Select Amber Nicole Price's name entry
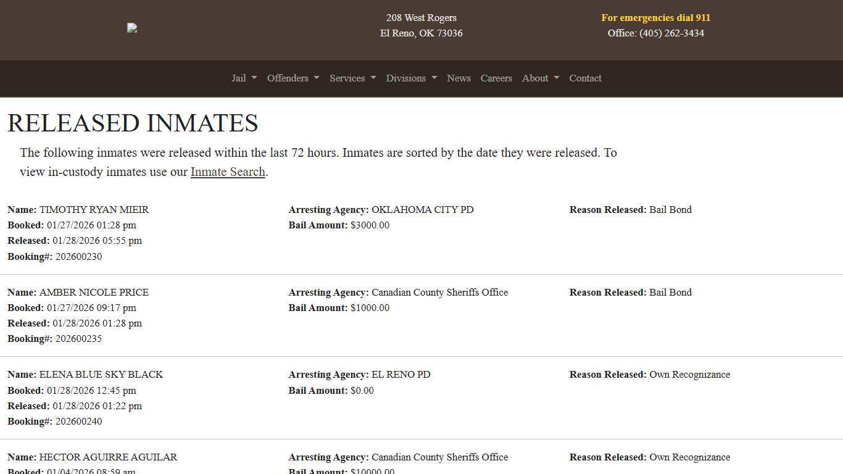This screenshot has width=843, height=474. 94,293
